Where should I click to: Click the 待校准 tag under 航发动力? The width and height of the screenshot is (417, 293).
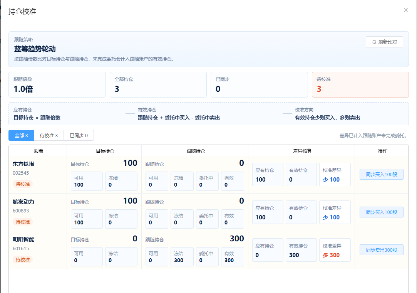tap(23, 222)
